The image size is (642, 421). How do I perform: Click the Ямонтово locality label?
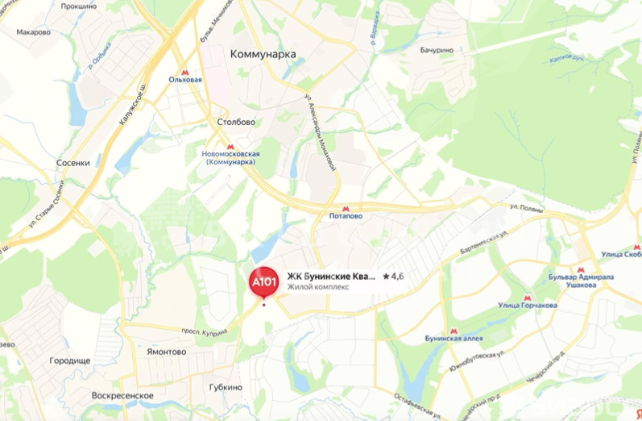pos(166,352)
